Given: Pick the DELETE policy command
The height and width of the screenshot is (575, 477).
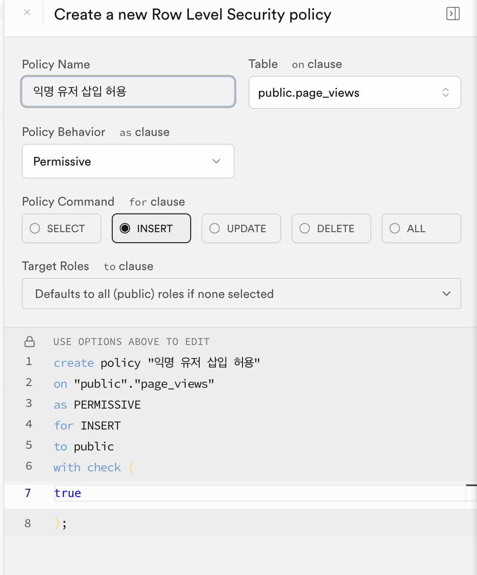Looking at the screenshot, I should [331, 228].
